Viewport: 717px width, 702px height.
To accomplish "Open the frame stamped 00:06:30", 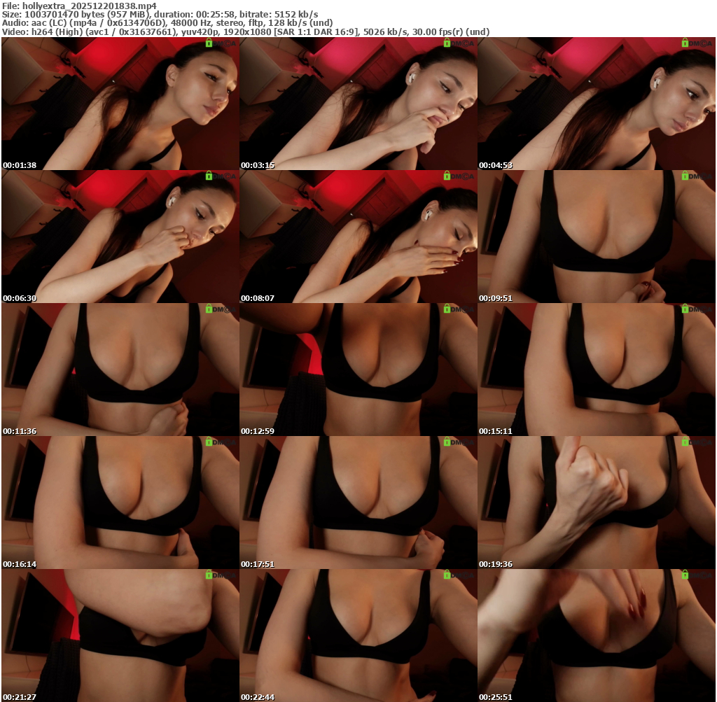I will click(120, 237).
